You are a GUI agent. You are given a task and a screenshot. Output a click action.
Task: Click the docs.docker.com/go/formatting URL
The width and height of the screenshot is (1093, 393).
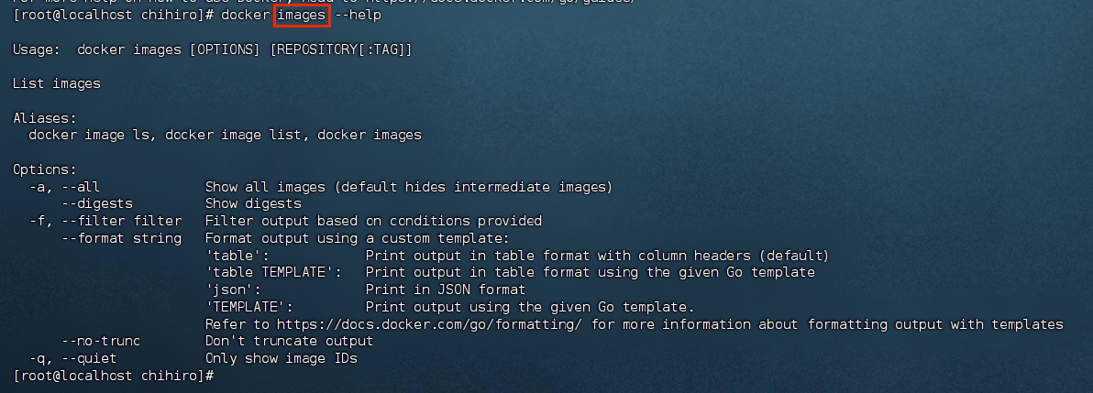click(x=431, y=324)
